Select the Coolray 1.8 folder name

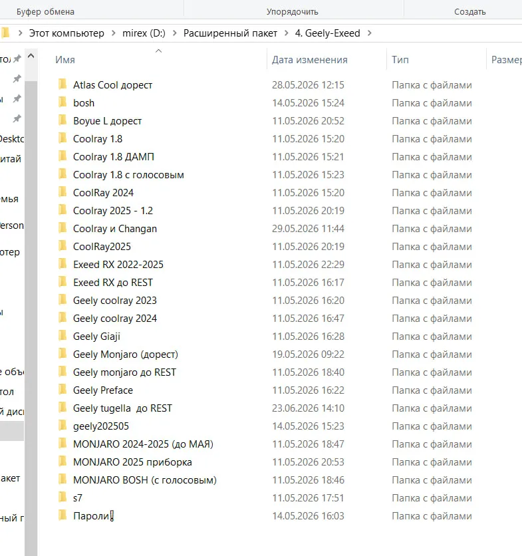click(98, 138)
